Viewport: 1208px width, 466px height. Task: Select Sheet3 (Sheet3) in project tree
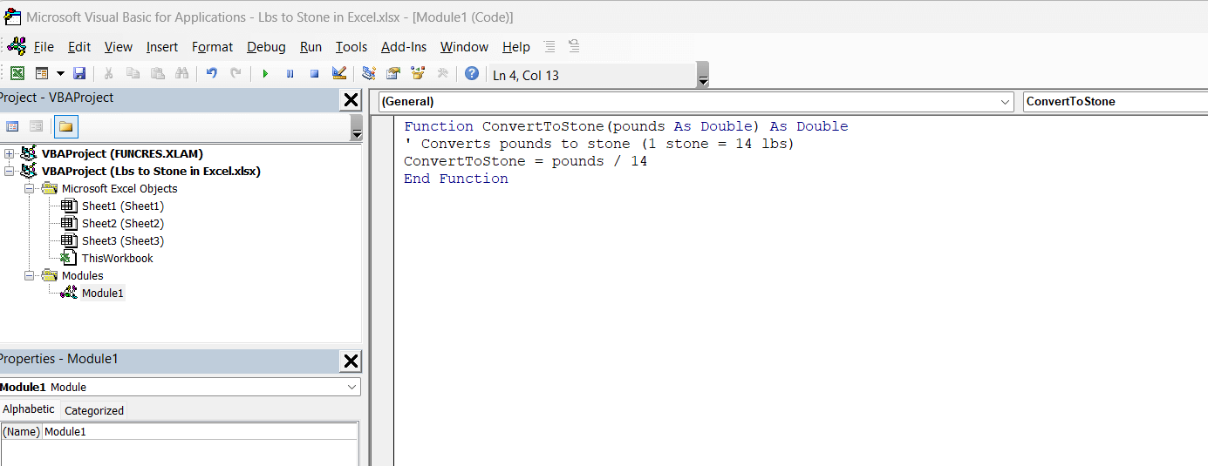(x=123, y=241)
